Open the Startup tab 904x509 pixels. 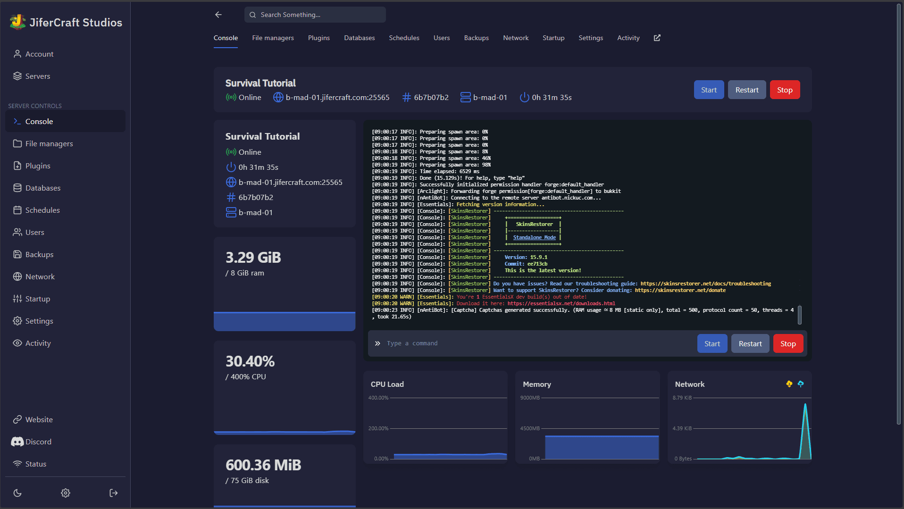tap(553, 38)
